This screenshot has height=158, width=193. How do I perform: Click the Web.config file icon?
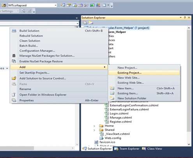101,138
